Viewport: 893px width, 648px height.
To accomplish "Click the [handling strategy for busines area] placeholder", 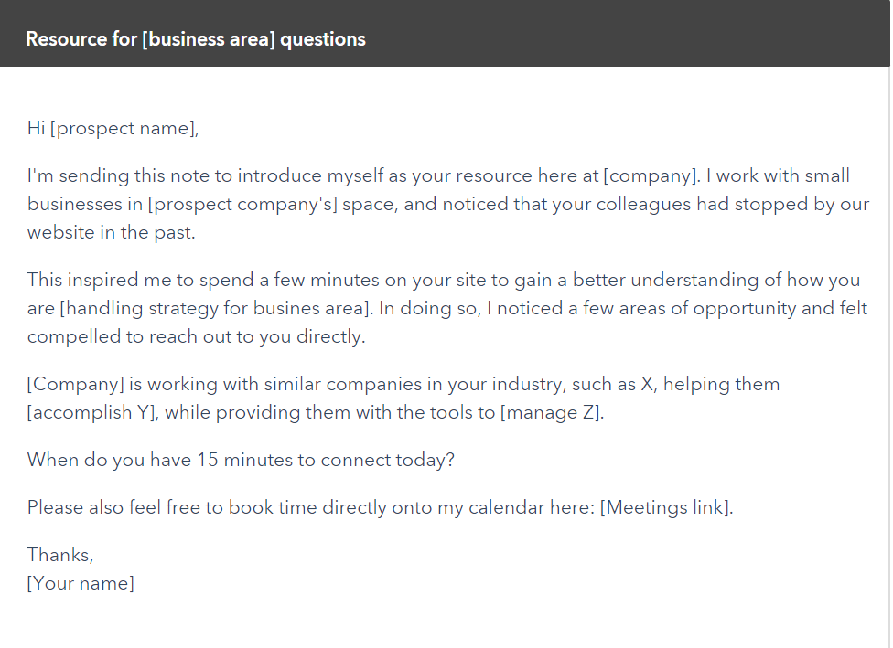I will point(215,308).
